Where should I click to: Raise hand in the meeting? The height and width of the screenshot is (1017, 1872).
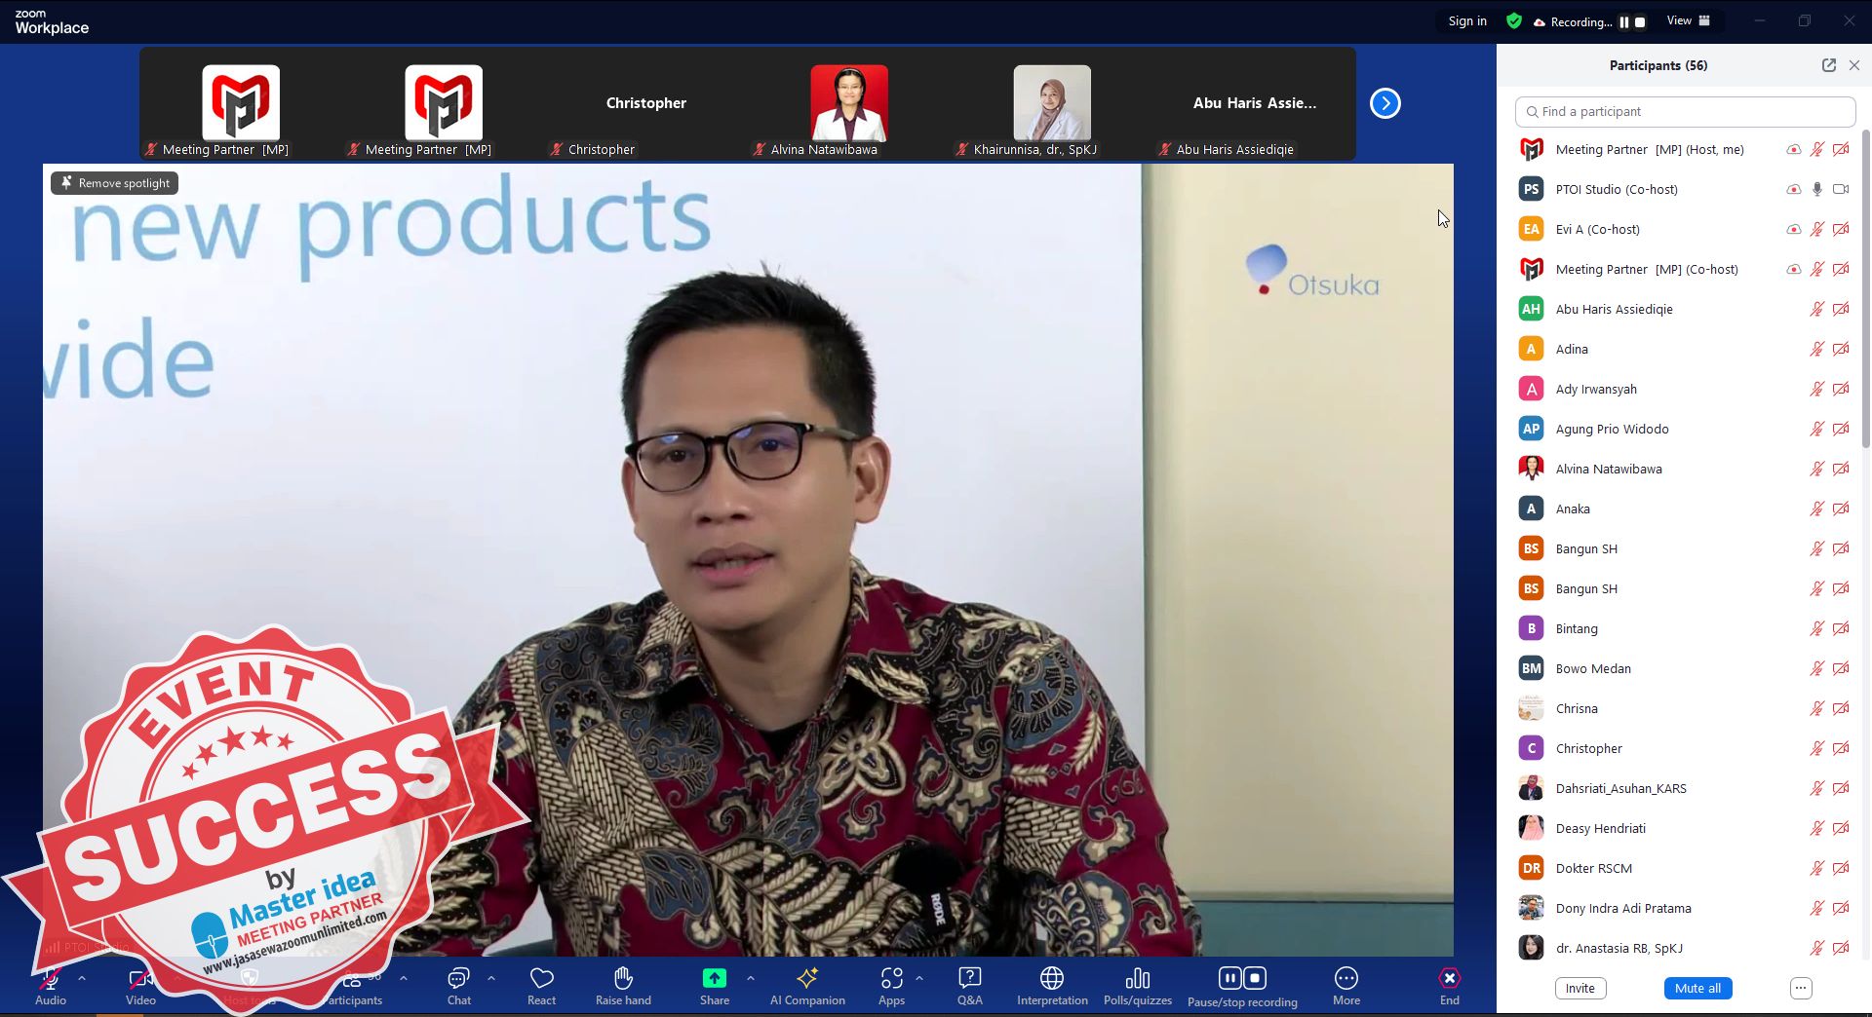tap(623, 985)
